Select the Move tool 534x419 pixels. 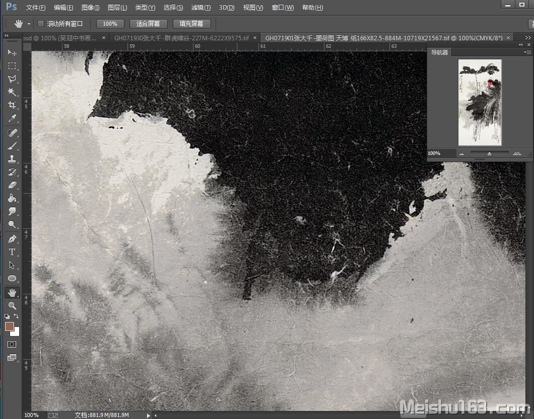point(12,52)
